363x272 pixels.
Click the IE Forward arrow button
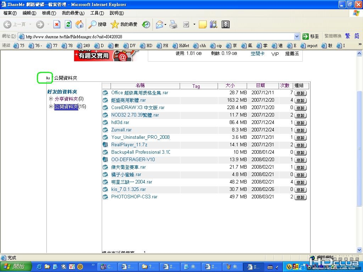(x=40, y=24)
